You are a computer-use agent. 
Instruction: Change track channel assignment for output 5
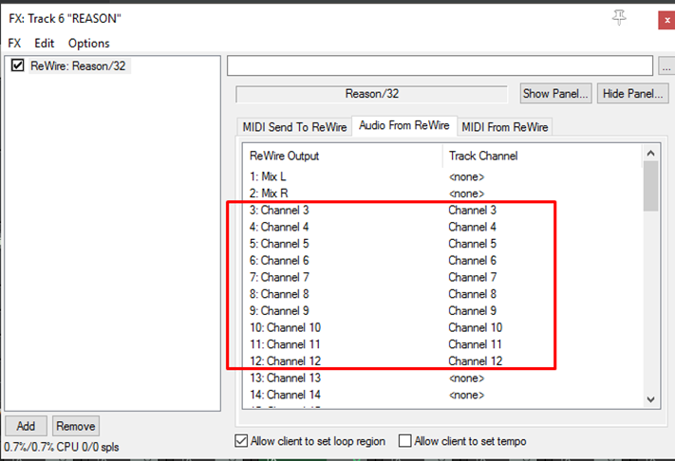pos(472,244)
